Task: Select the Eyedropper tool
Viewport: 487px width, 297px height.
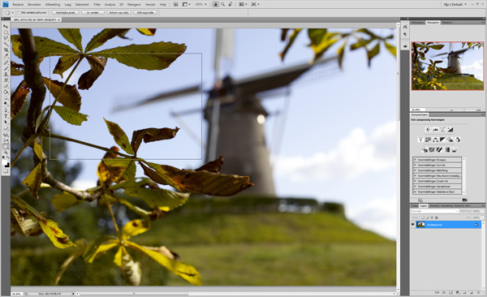Action: tap(6, 56)
